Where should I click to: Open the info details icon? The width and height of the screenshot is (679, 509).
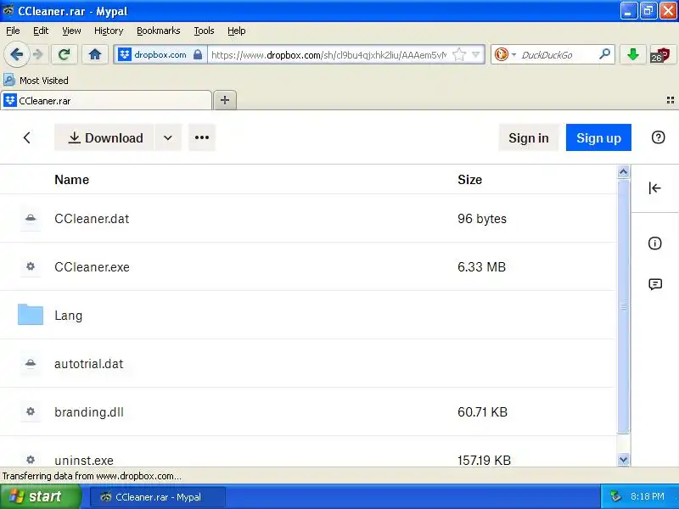point(654,243)
